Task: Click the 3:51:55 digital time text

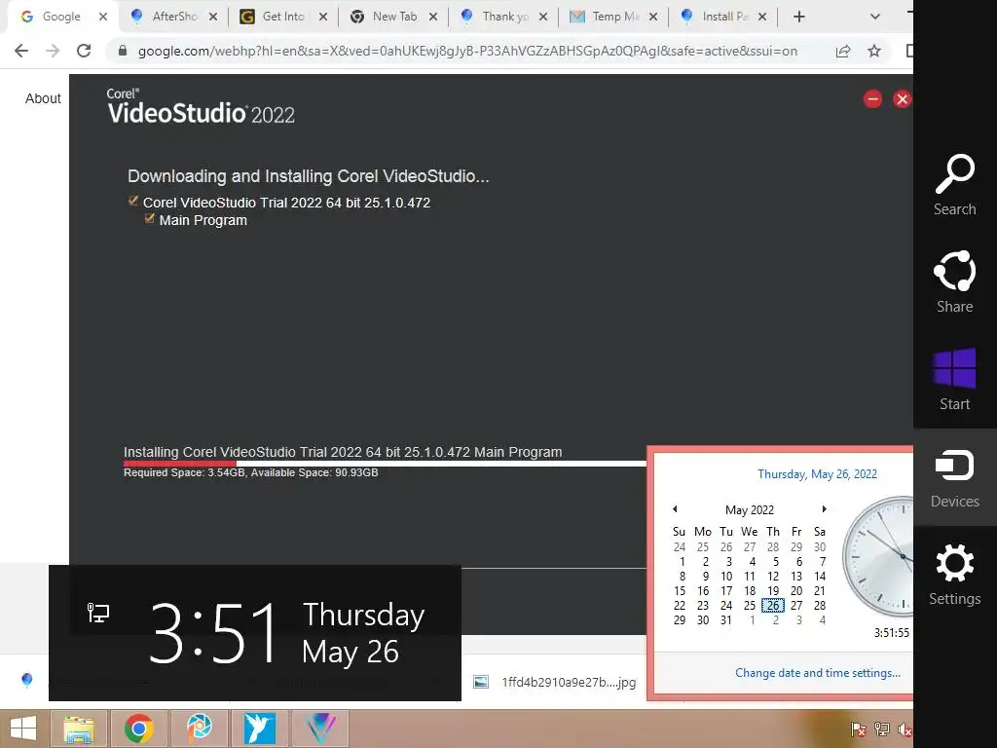Action: click(892, 633)
